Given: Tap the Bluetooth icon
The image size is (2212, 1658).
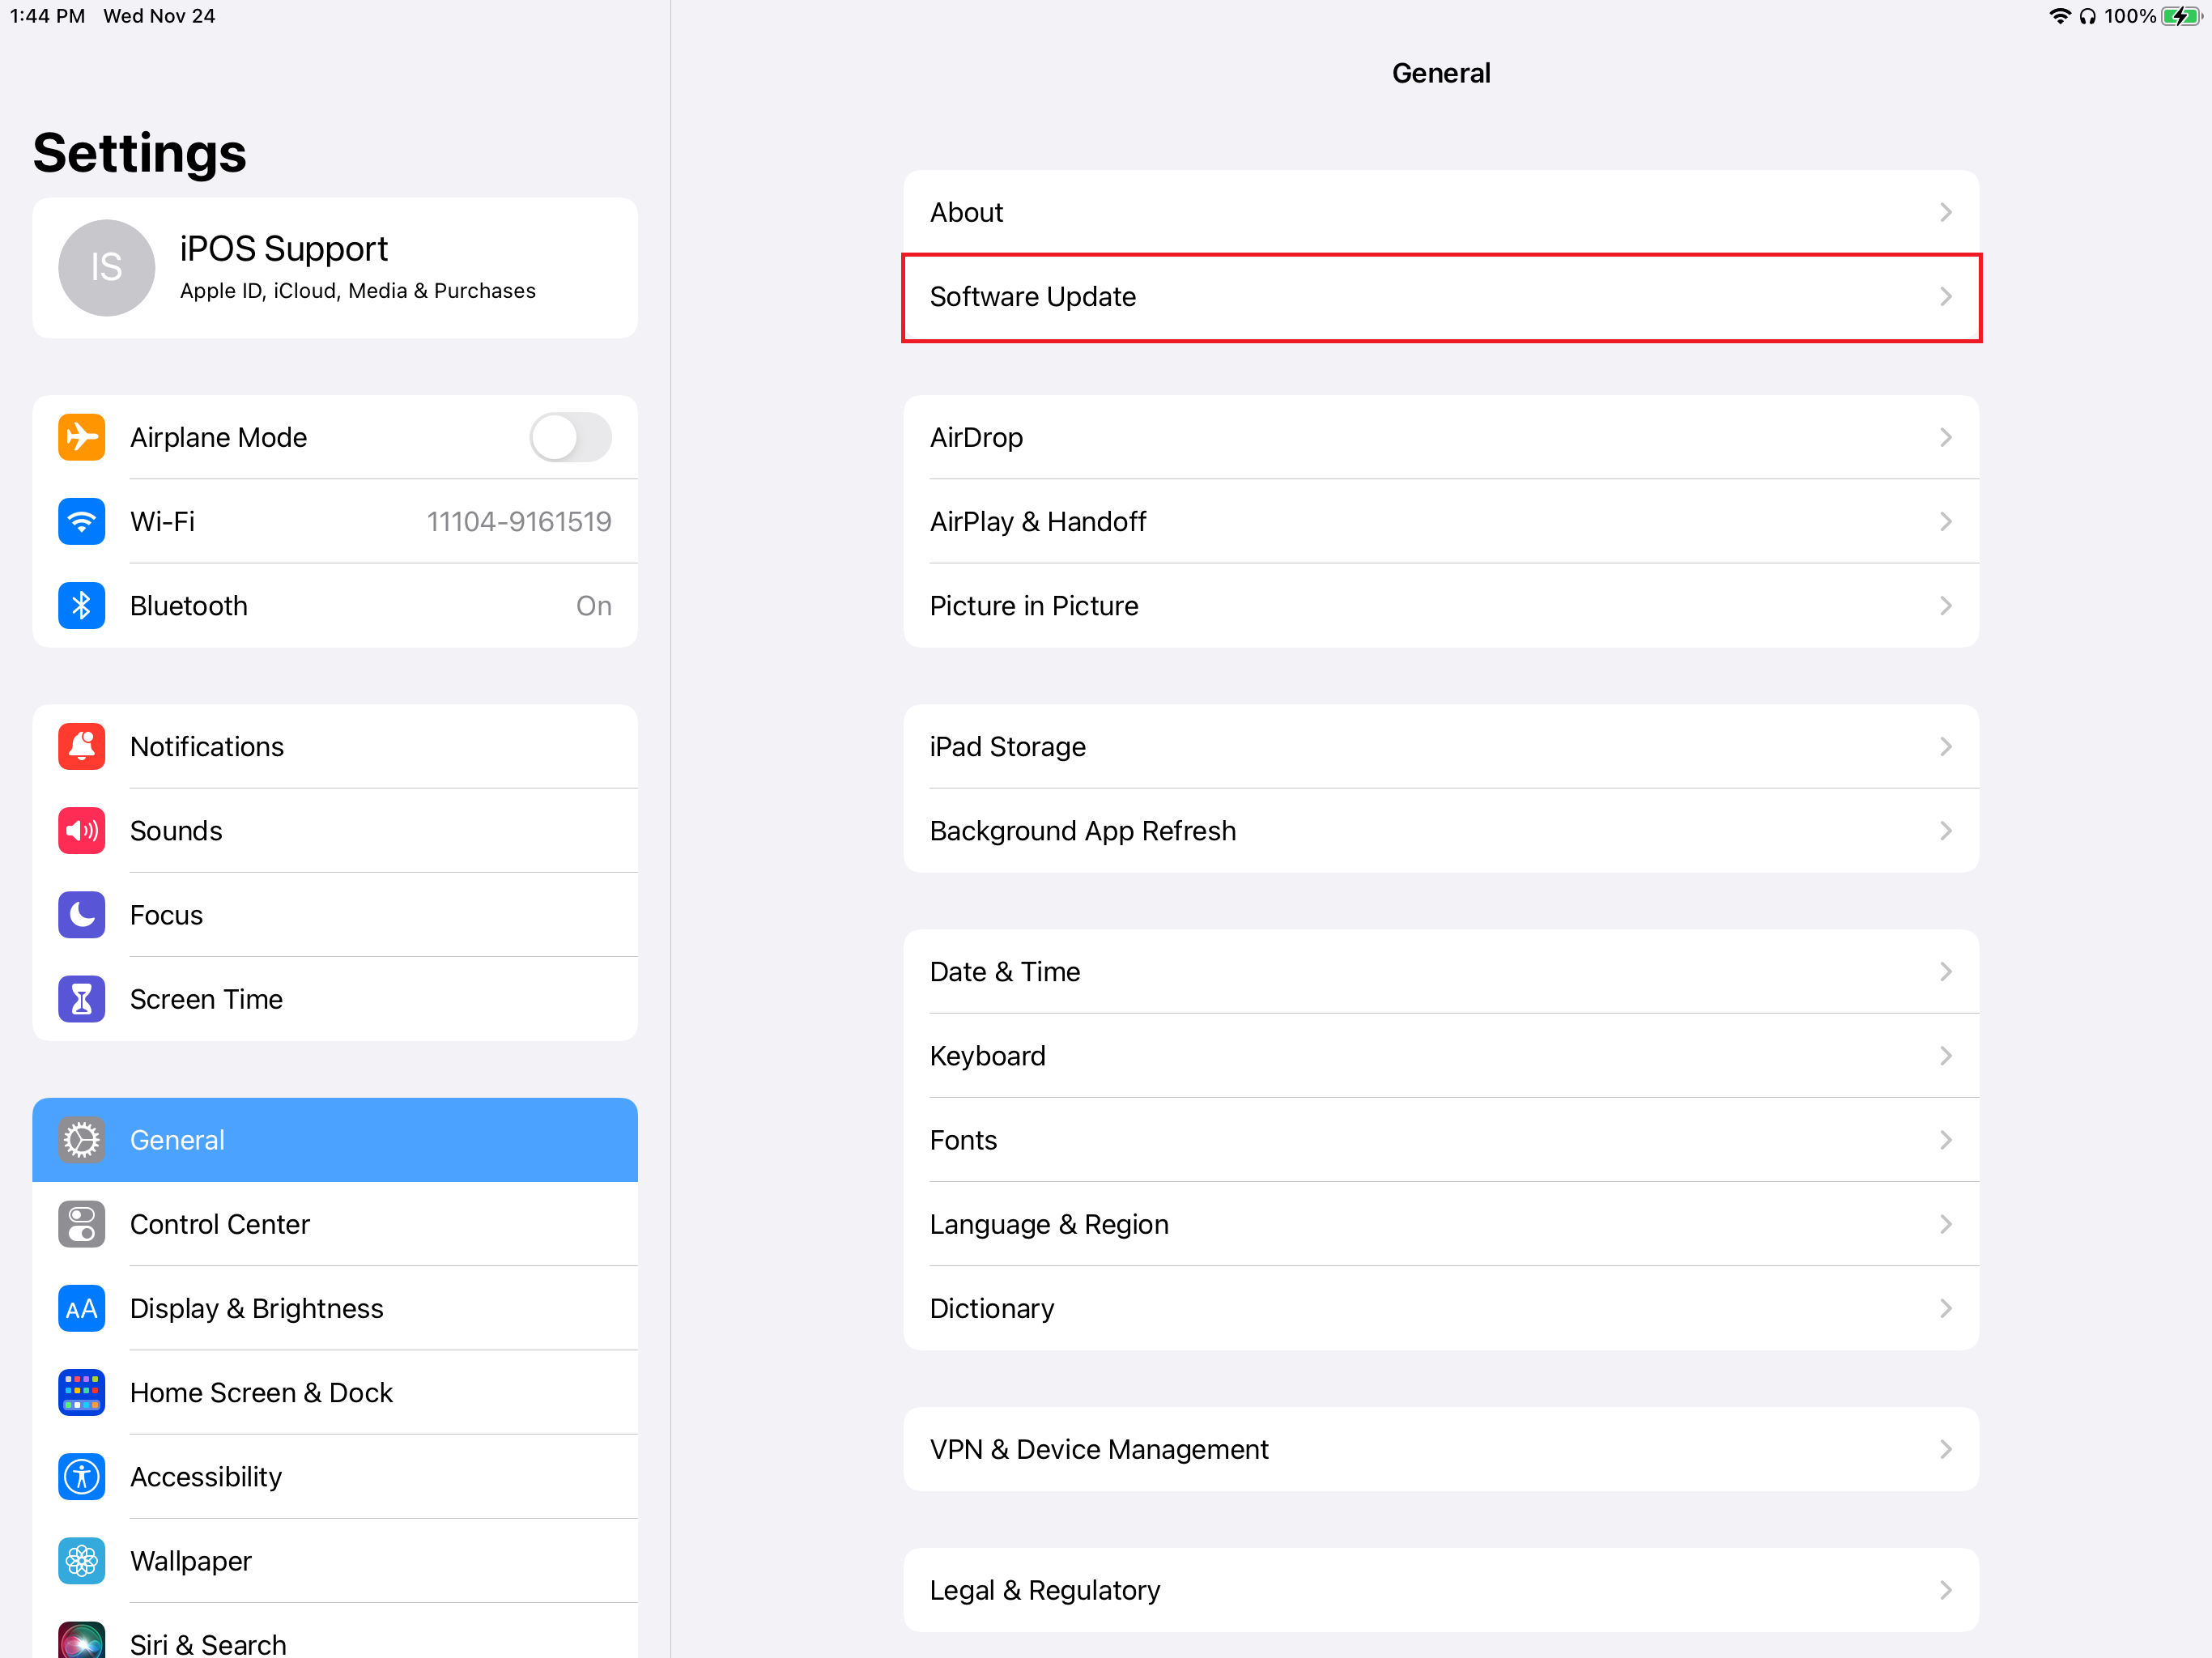Looking at the screenshot, I should (x=82, y=605).
